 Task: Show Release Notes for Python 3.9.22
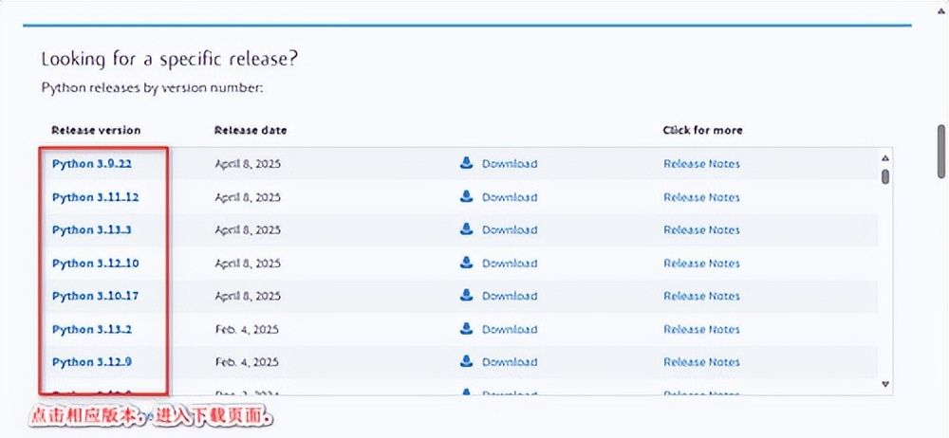pyautogui.click(x=701, y=163)
